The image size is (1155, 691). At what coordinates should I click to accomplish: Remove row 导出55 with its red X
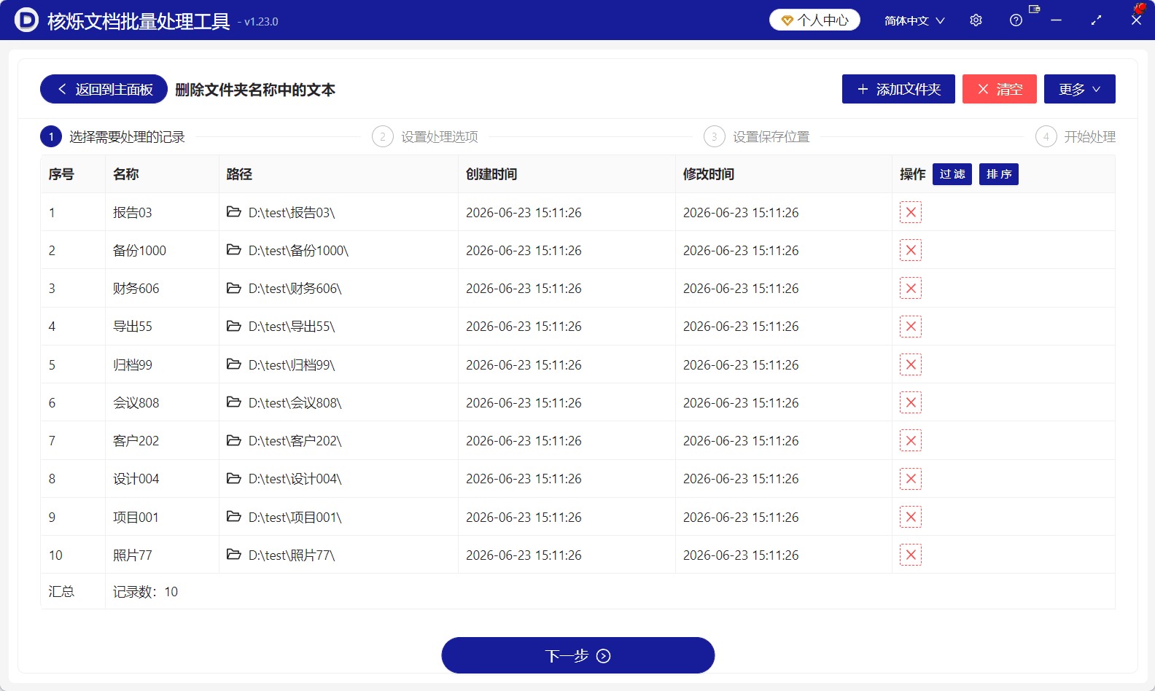[x=911, y=327]
